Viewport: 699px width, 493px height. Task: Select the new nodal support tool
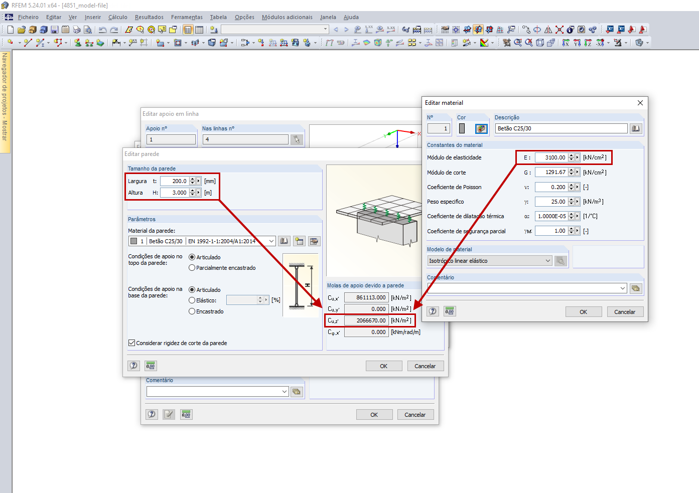pyautogui.click(x=78, y=43)
